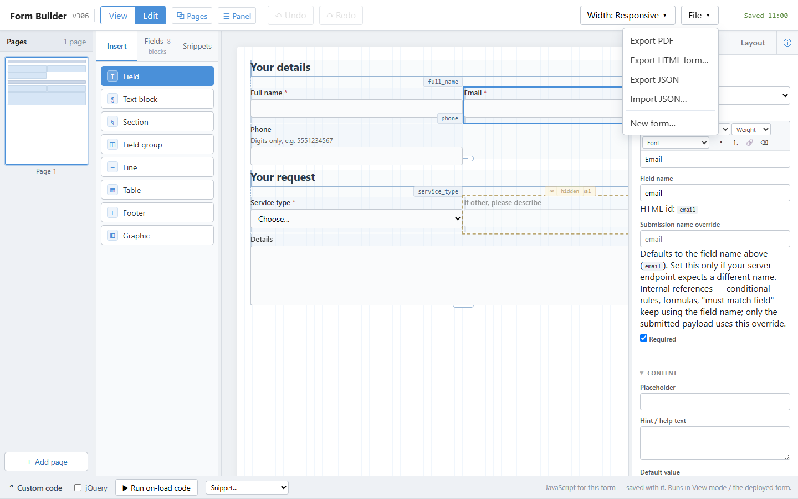Open the Weight dropdown
This screenshot has height=499, width=798.
[x=751, y=129]
